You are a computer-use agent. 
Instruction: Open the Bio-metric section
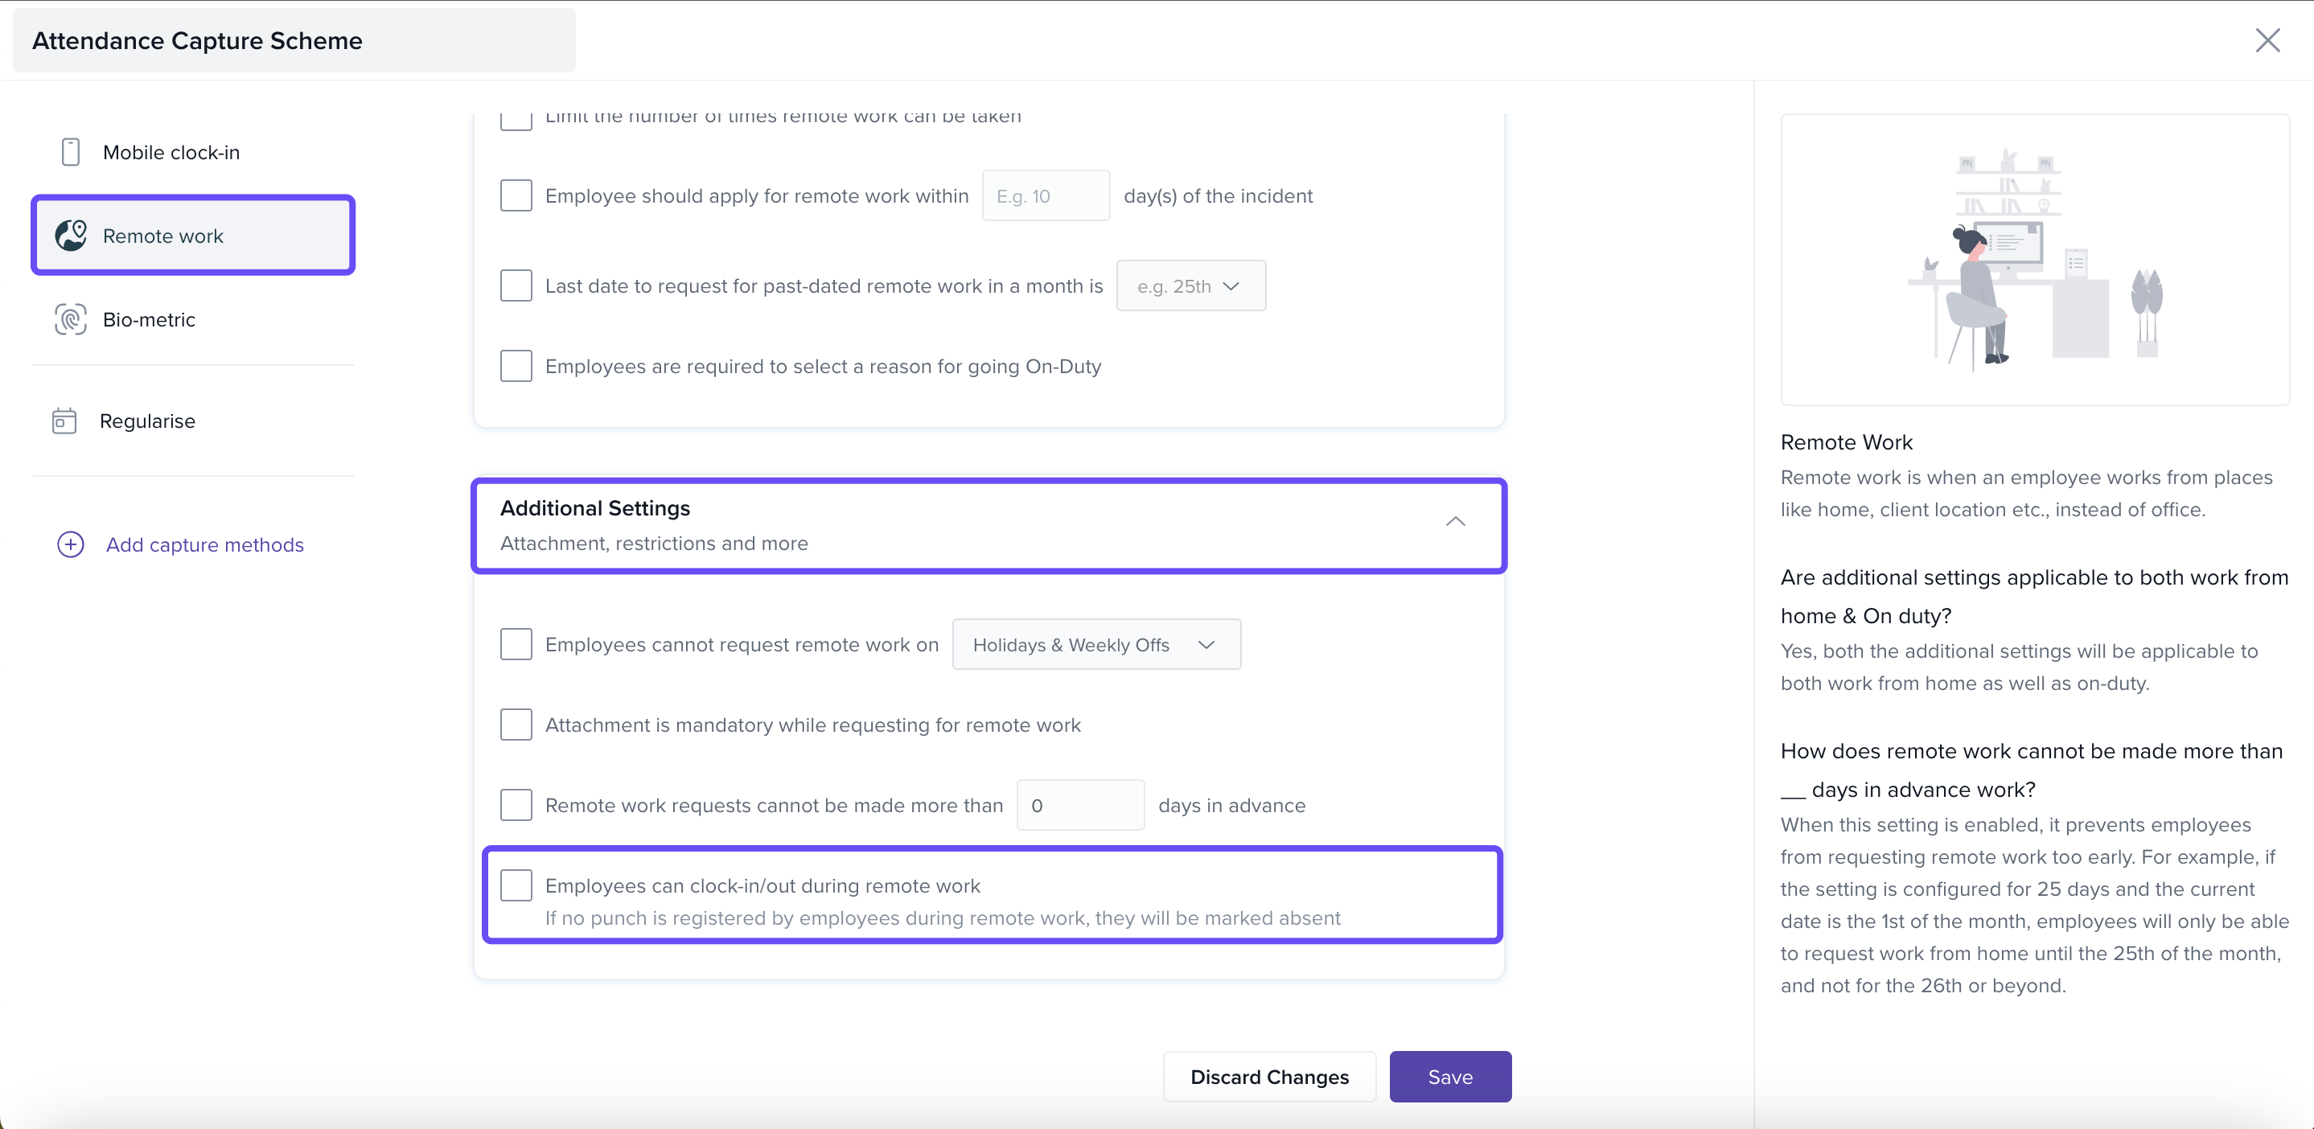point(149,320)
